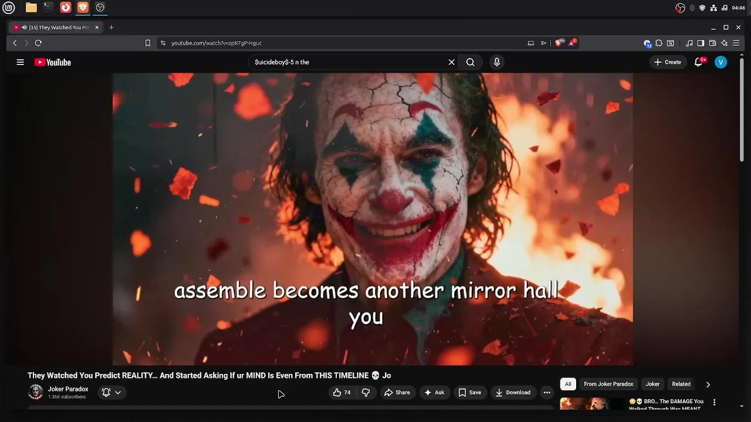This screenshot has width=751, height=422.
Task: Open the notifications bell
Action: coord(699,62)
